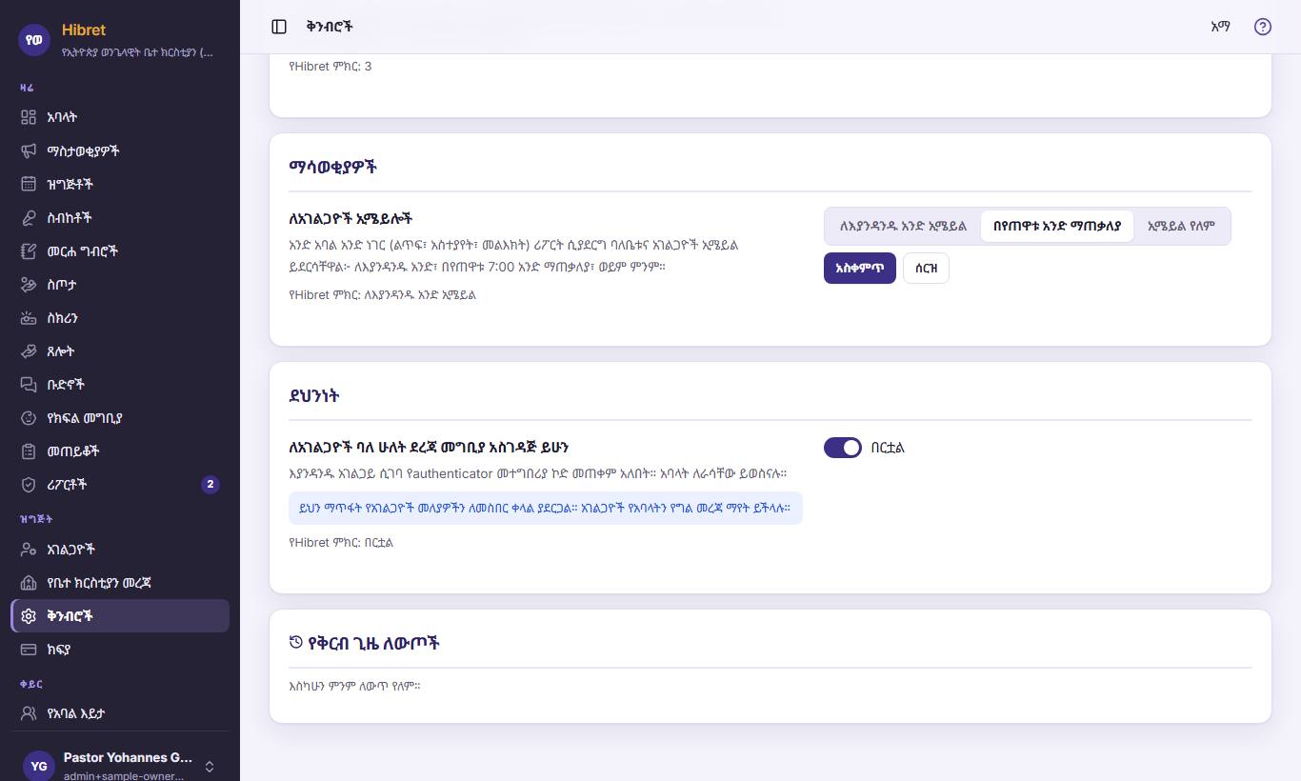This screenshot has height=781, width=1301.
Task: Click the ዝግጅቶች calendar icon
Action: (x=29, y=184)
